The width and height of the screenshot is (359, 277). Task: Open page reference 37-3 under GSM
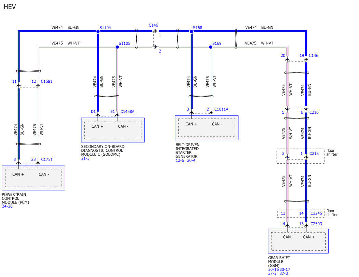[x=284, y=274]
